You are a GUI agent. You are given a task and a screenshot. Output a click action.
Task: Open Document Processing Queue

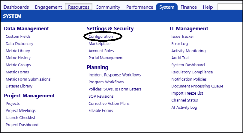197,86
